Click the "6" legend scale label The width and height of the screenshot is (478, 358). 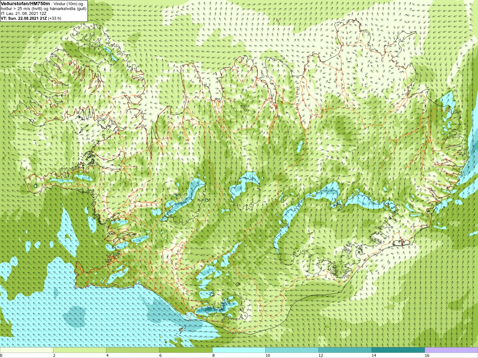(161, 356)
